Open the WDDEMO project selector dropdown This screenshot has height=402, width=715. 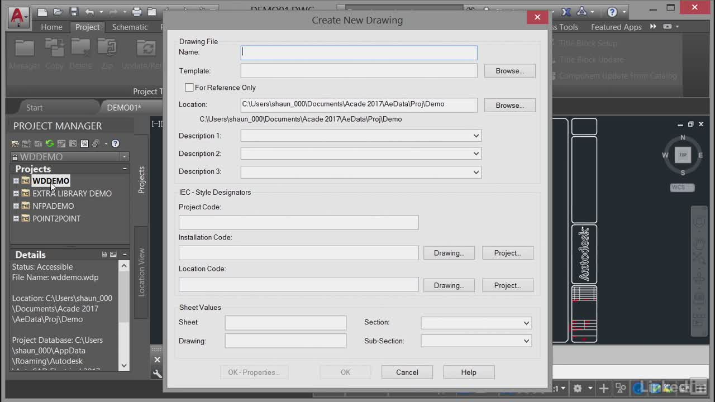(124, 157)
